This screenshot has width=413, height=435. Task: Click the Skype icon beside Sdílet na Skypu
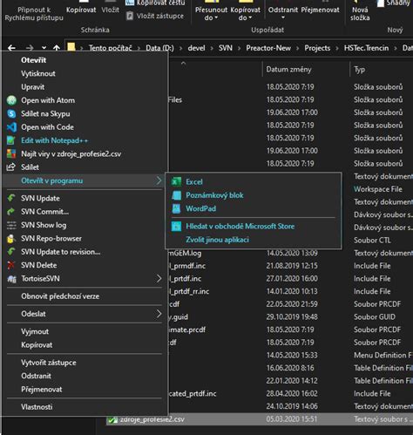tap(11, 113)
